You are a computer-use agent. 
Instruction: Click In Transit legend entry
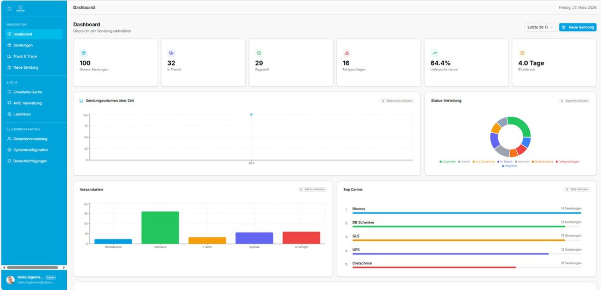[x=505, y=162]
